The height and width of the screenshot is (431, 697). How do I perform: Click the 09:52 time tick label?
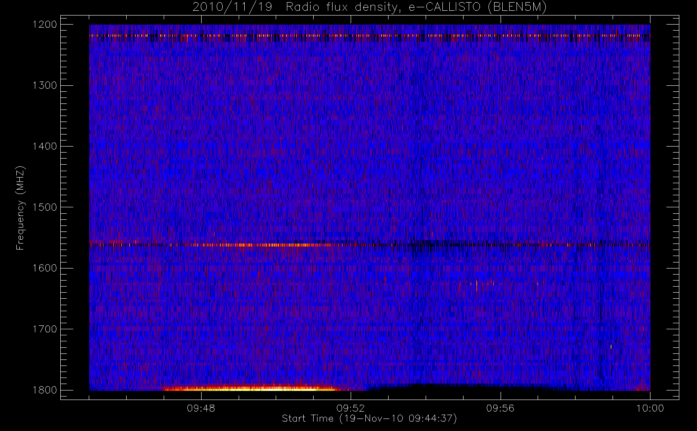(x=351, y=408)
